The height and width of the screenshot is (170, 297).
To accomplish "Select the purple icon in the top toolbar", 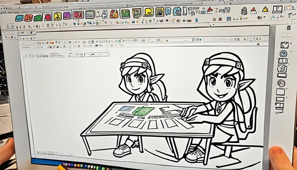I will pyautogui.click(x=67, y=15).
